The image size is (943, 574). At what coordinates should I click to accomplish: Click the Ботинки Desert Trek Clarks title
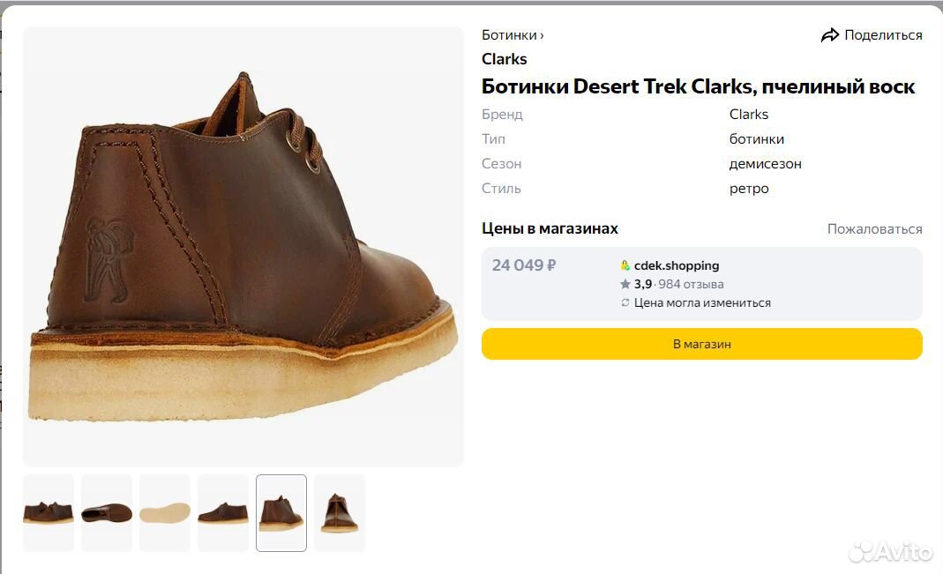coord(698,86)
